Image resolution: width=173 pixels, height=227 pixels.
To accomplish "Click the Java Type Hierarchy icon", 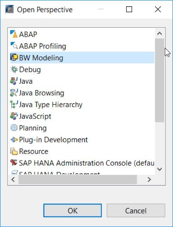I will (x=14, y=104).
